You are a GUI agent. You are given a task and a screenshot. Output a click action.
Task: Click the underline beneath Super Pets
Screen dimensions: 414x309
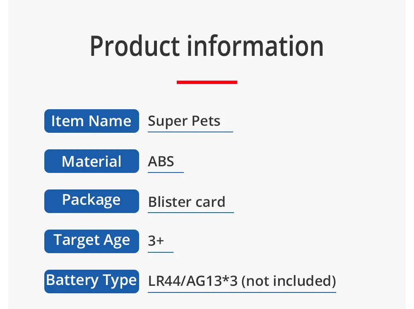point(190,132)
